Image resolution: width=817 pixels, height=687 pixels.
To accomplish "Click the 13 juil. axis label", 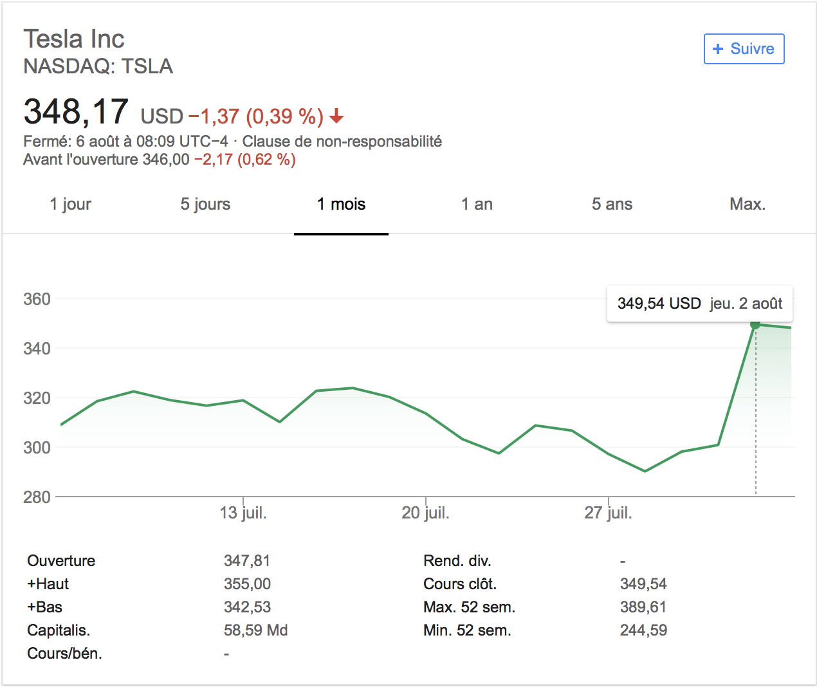I will [243, 513].
